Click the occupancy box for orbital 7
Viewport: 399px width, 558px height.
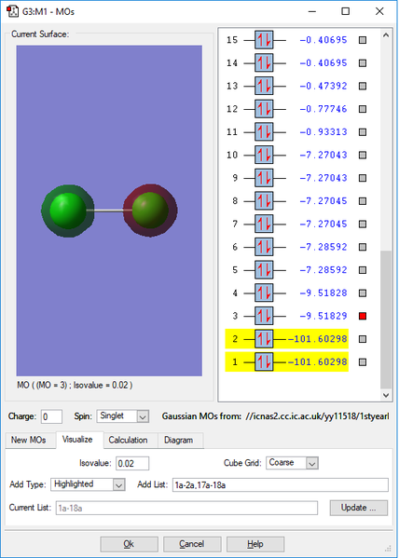(264, 224)
